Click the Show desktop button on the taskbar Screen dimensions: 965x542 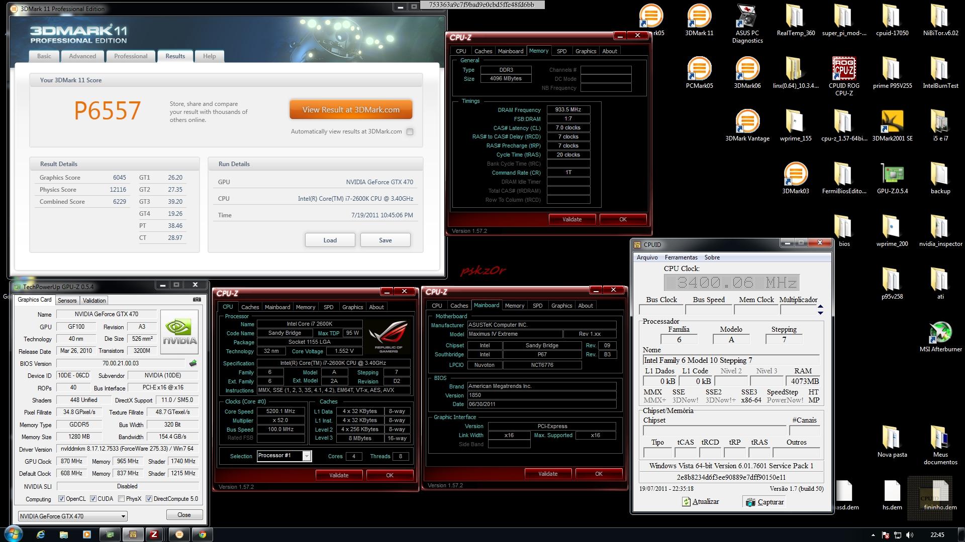click(x=961, y=534)
